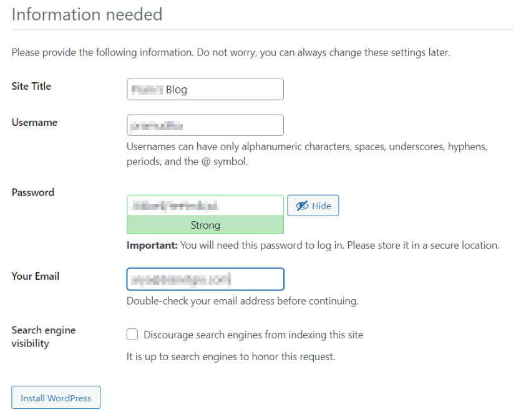Enable the Discourage search engines checkbox

pos(132,335)
